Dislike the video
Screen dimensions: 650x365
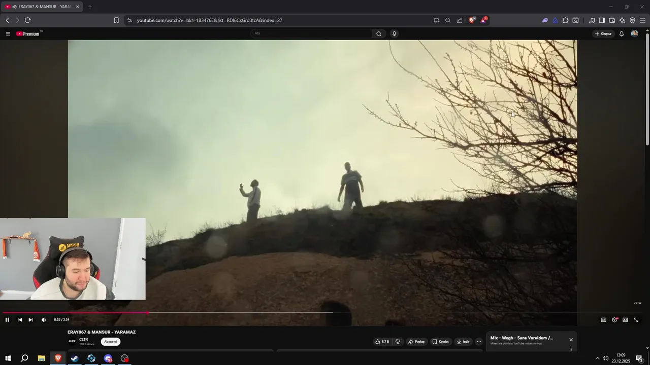pyautogui.click(x=398, y=342)
